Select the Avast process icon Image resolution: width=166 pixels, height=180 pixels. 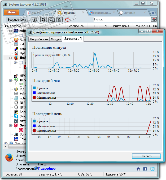point(16,40)
